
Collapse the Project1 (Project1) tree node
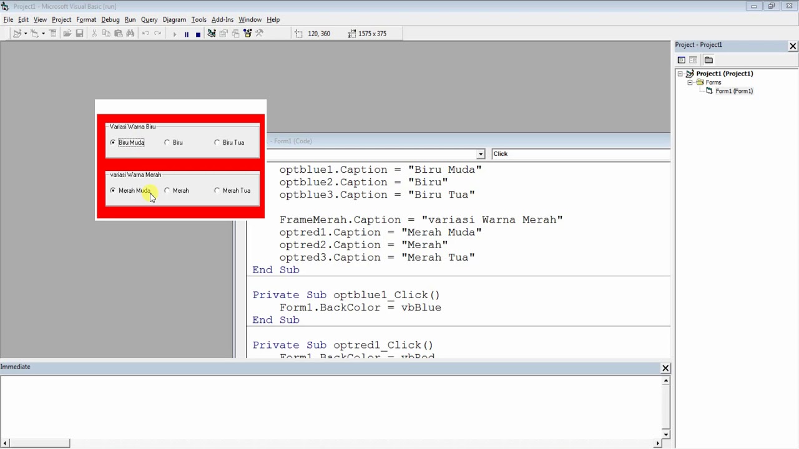pos(680,74)
